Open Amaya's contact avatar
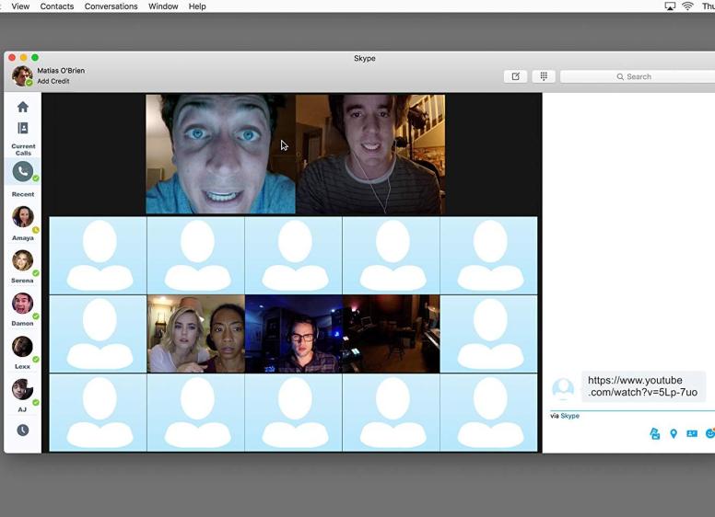The image size is (715, 517). pos(23,216)
